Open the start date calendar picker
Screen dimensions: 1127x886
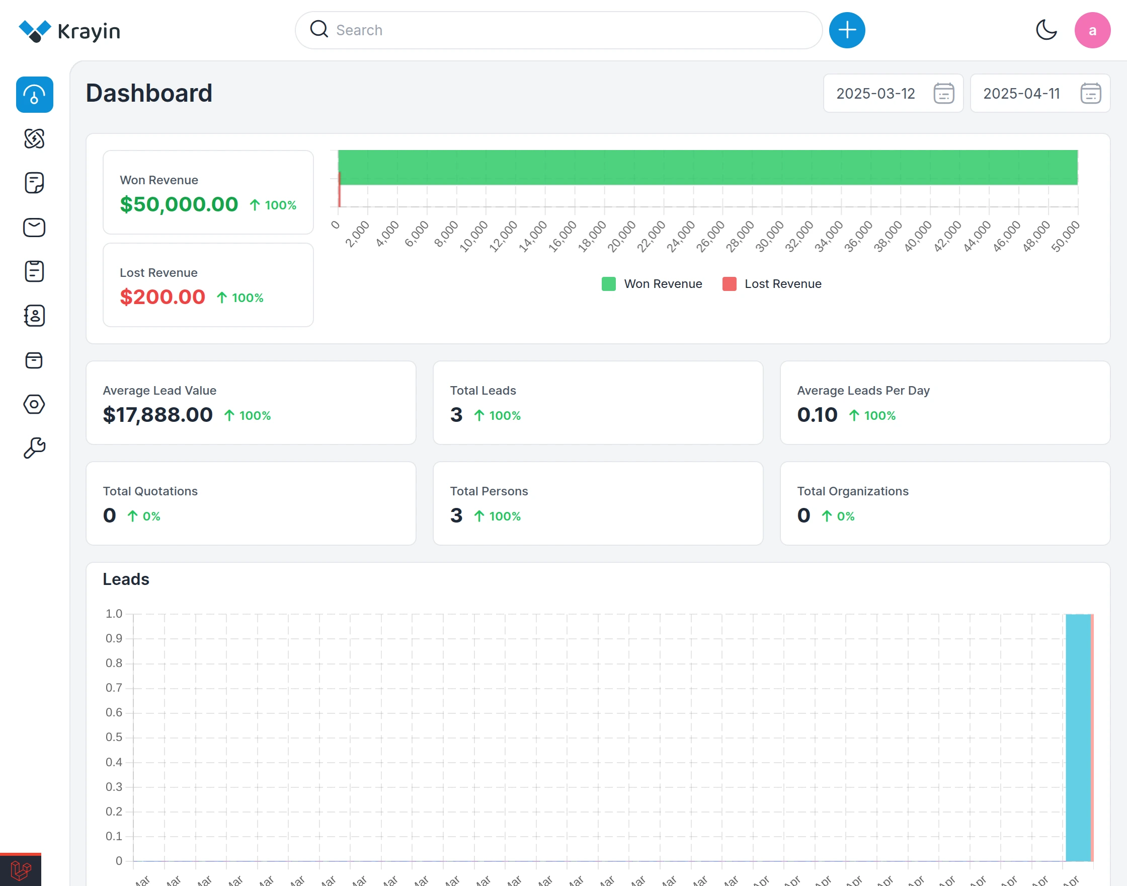943,93
